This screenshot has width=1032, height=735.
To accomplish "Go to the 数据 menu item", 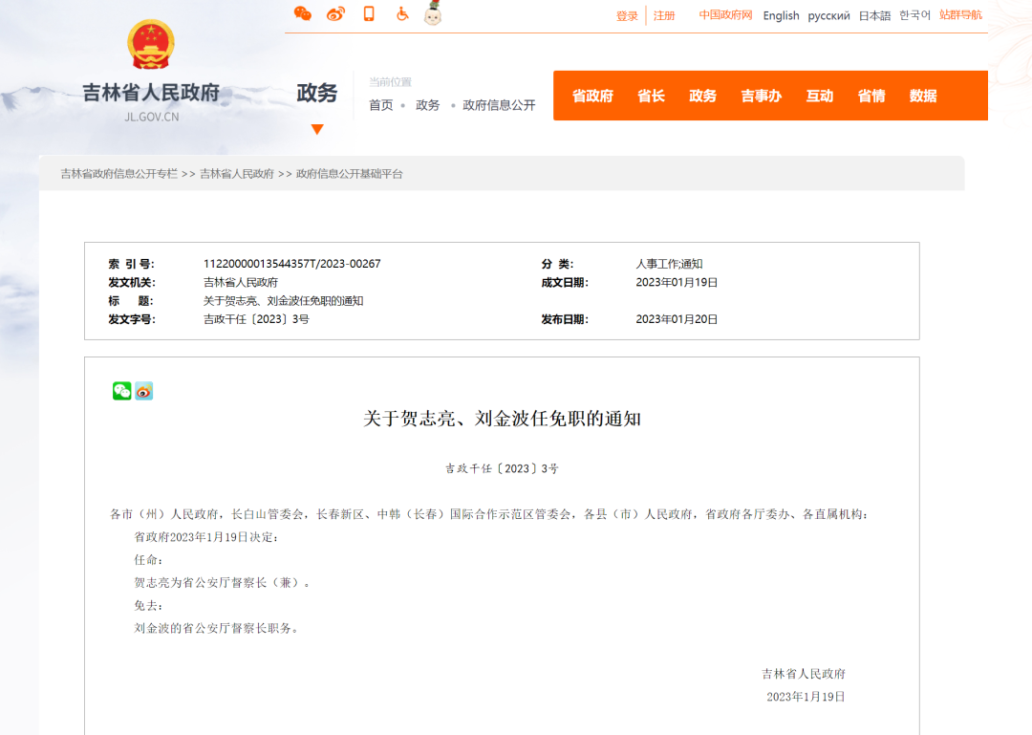I will pos(923,96).
